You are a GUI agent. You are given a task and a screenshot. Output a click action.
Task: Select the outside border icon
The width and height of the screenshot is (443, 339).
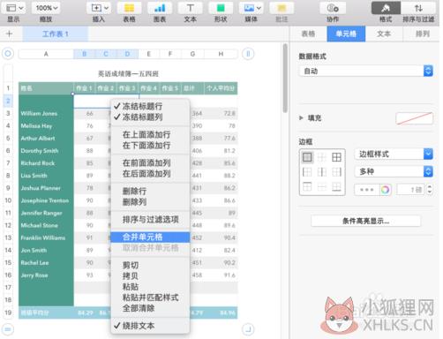(x=307, y=157)
